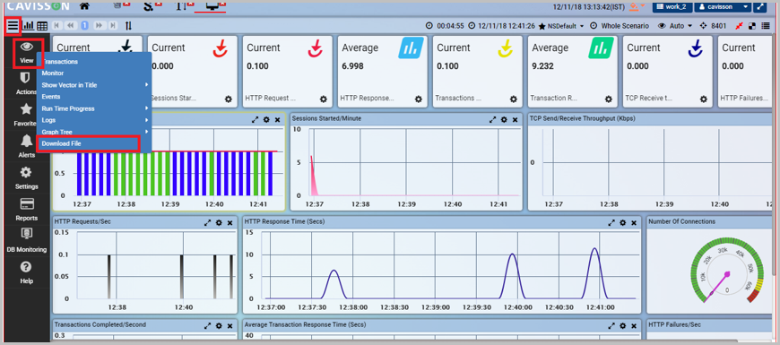Screen dimensions: 780x345
Task: Open the Help sidebar item
Action: [26, 272]
